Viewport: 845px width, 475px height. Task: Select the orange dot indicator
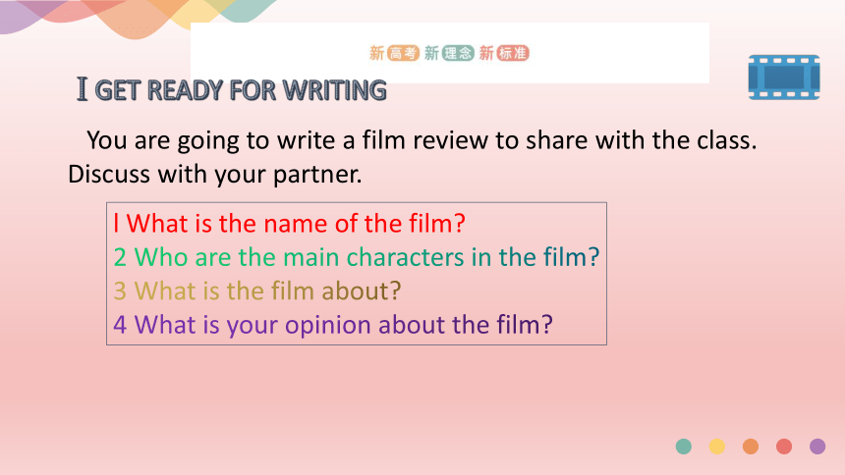tap(751, 447)
